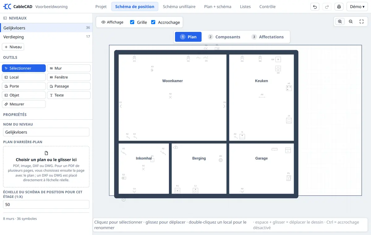Click the Garage room label
Screen dimensions: 371x235
[262, 158]
